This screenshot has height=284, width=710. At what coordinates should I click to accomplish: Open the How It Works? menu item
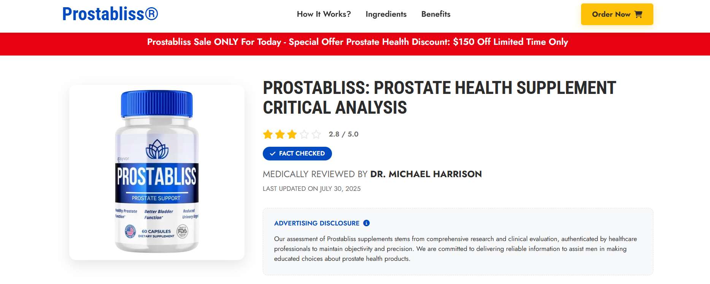tap(324, 14)
